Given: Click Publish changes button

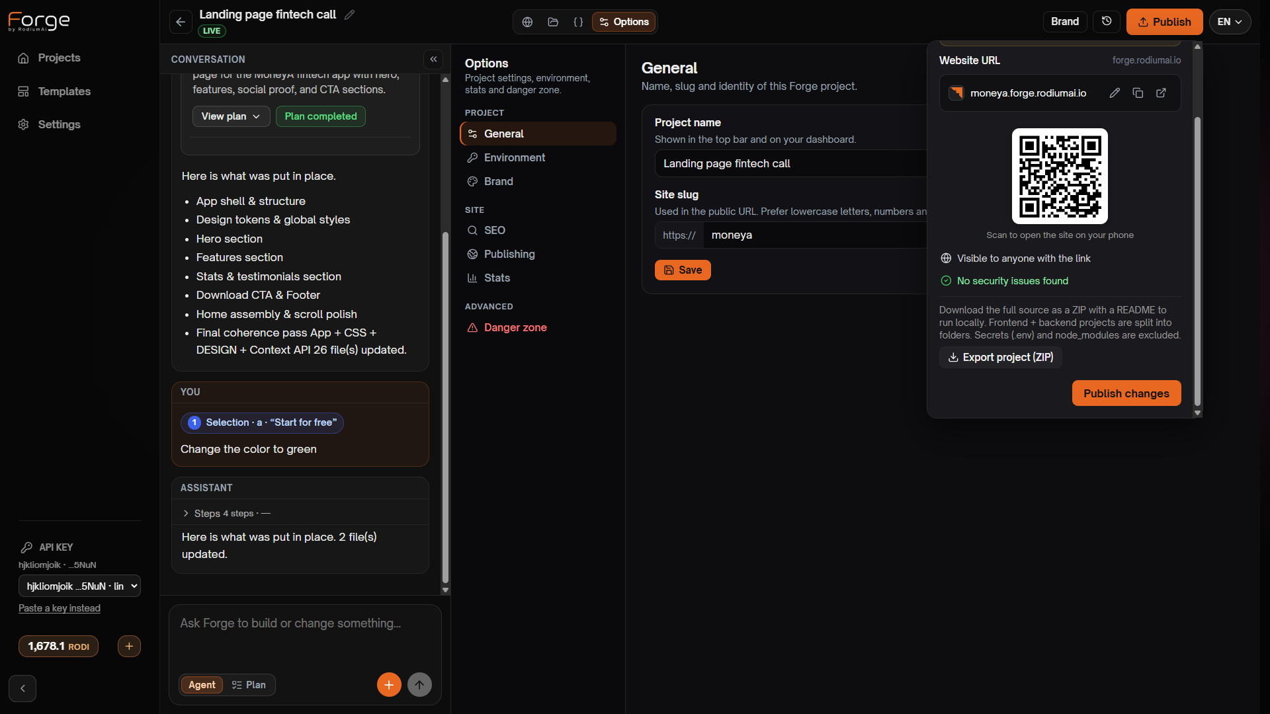Looking at the screenshot, I should 1126,393.
